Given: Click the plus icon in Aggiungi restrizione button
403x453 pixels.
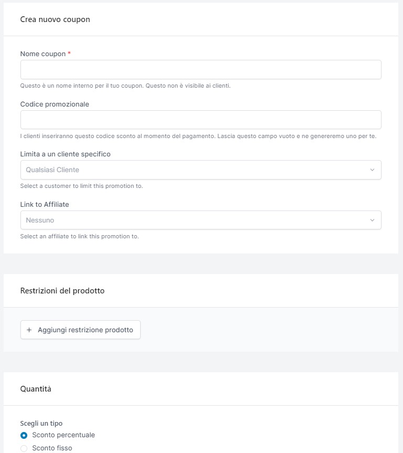Looking at the screenshot, I should pyautogui.click(x=29, y=330).
